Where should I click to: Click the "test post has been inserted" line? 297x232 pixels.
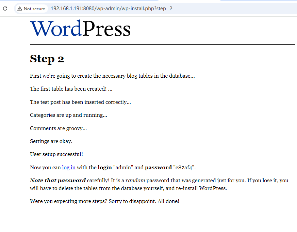pos(80,102)
